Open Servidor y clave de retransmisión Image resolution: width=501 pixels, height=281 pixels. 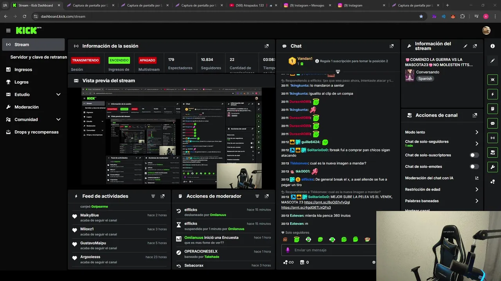(38, 57)
